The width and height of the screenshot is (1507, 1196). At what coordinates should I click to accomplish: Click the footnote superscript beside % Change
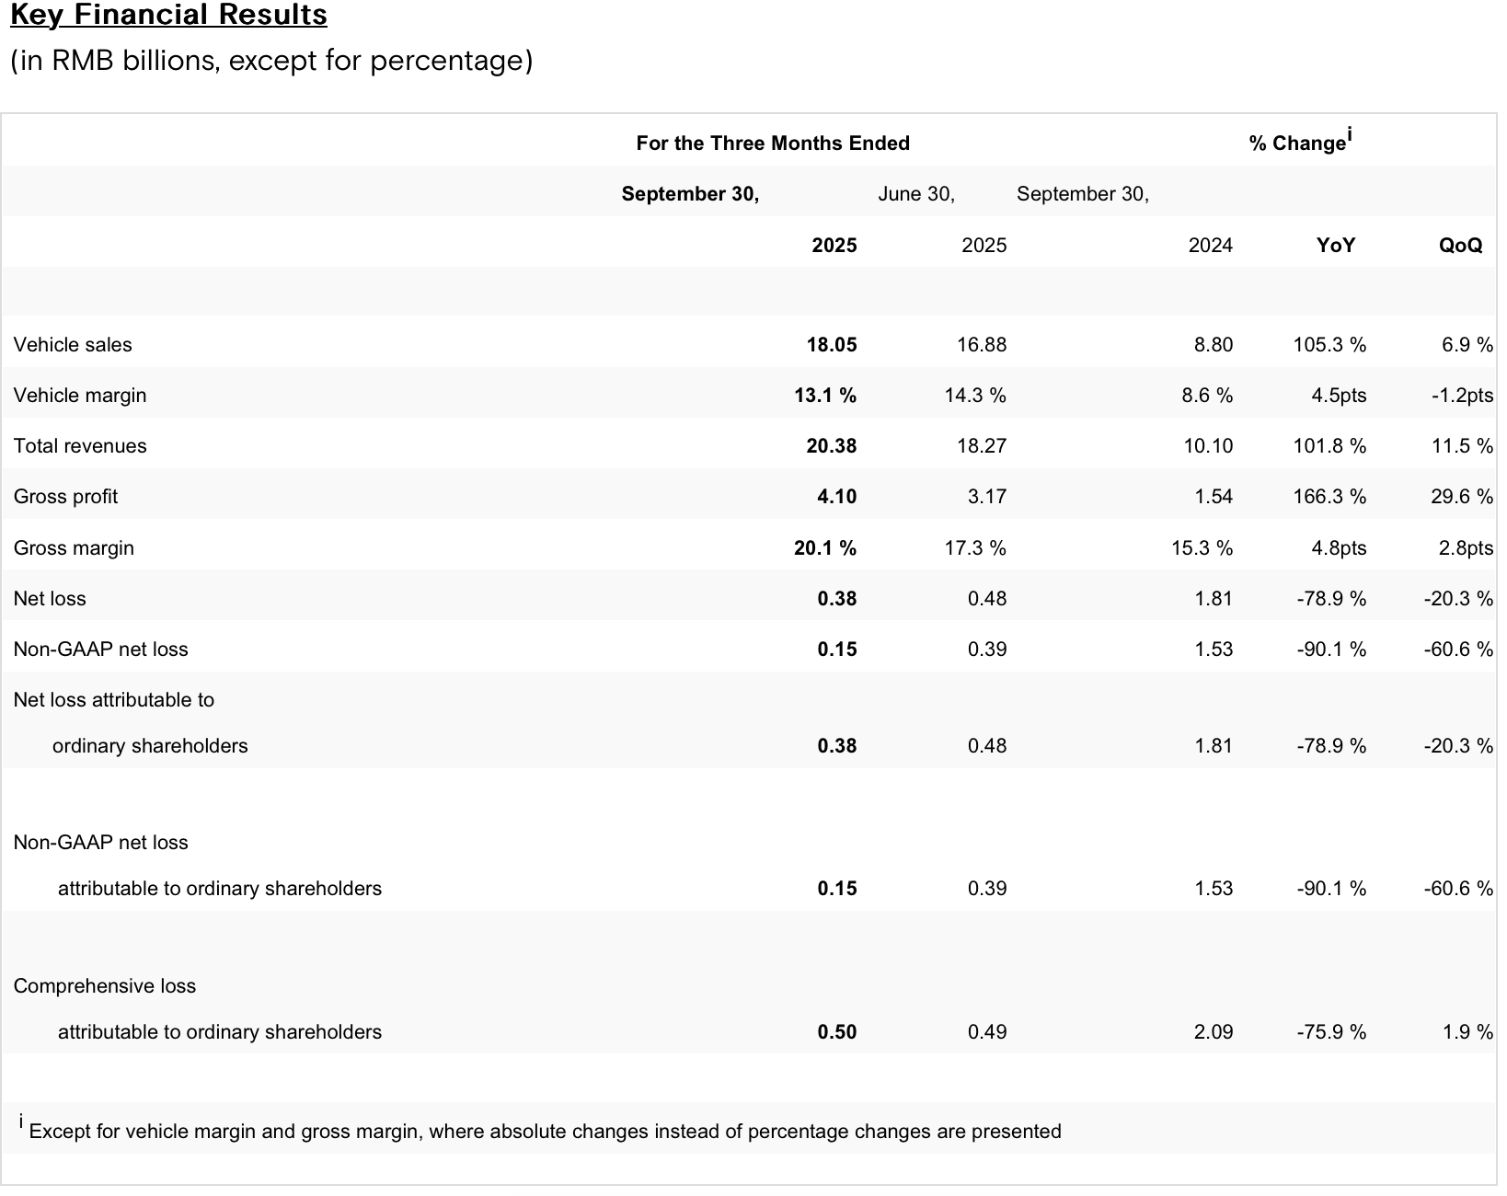click(x=1350, y=135)
